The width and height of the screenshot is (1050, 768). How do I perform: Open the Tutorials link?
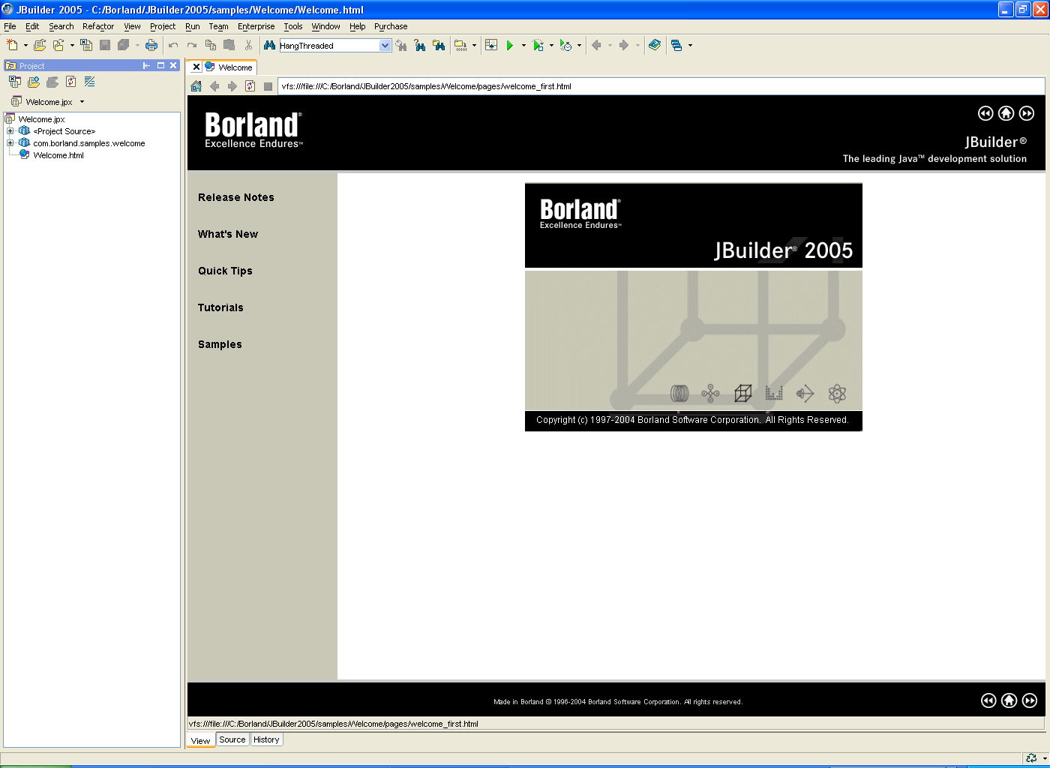click(220, 307)
